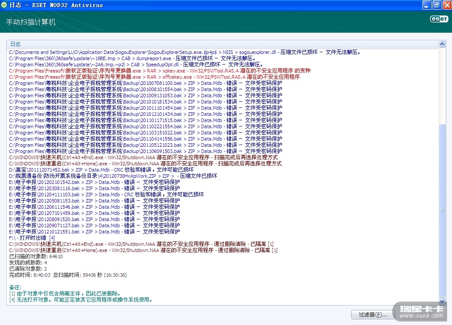452x325 pixels.
Task: Select log line for Backup\201106091503.bak
Action: pyautogui.click(x=146, y=151)
